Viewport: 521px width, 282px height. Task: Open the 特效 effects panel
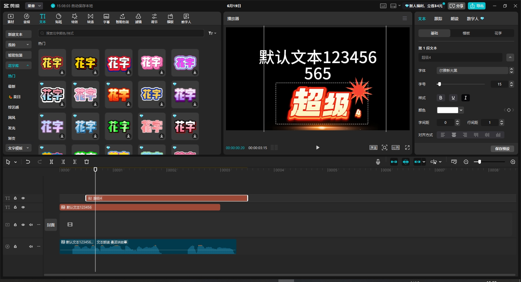click(x=75, y=19)
